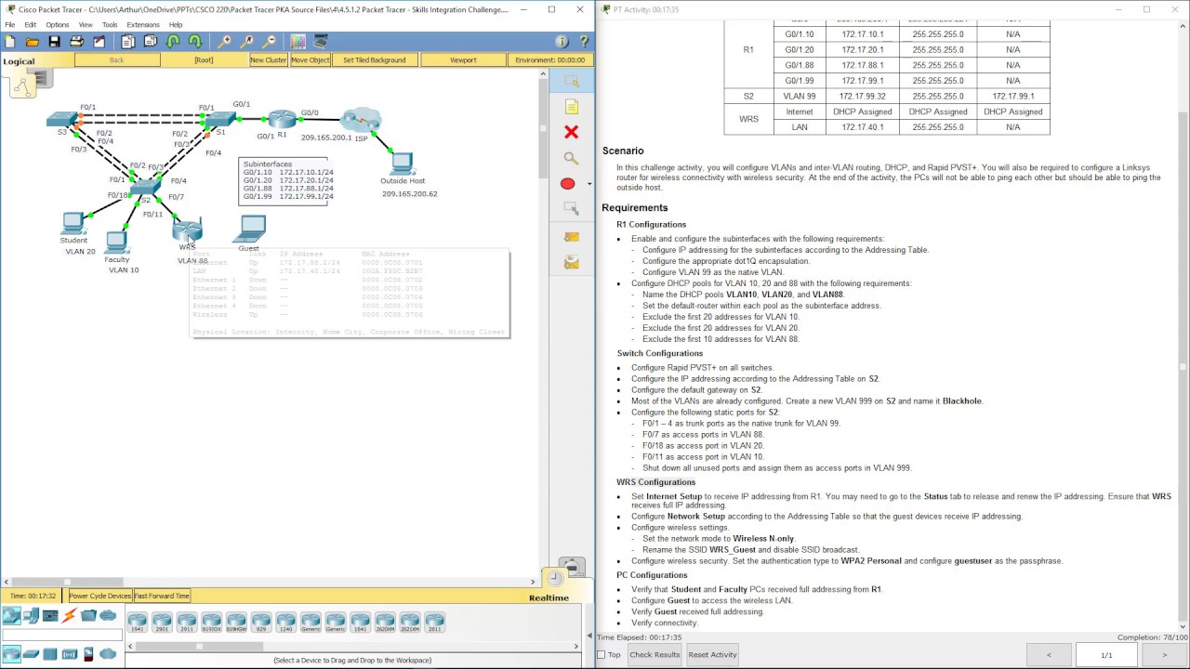This screenshot has height=669, width=1190.
Task: Undo the last action in the toolbar
Action: tap(173, 42)
